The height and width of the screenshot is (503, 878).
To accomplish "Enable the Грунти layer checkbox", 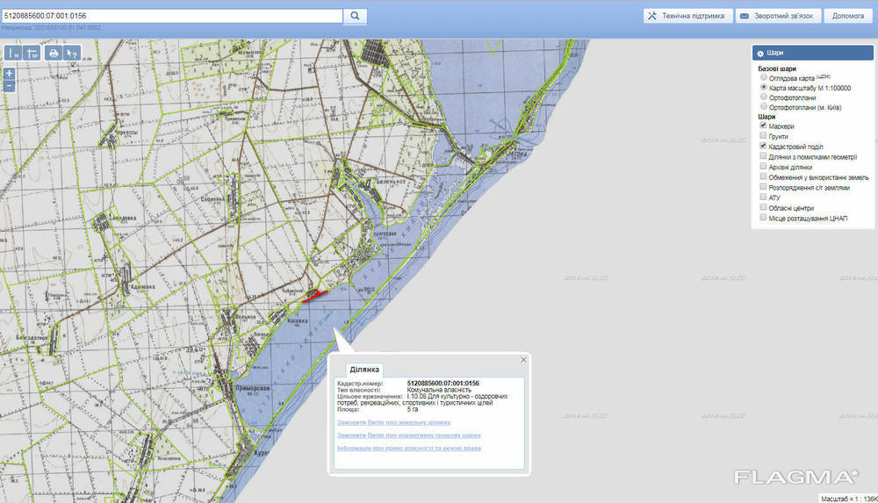I will pyautogui.click(x=764, y=136).
